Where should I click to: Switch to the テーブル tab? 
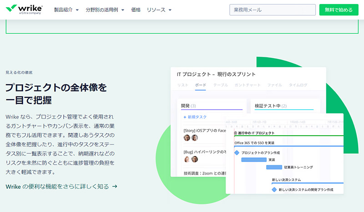click(x=221, y=85)
